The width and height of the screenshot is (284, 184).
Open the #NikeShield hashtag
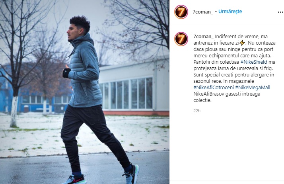click(254, 62)
